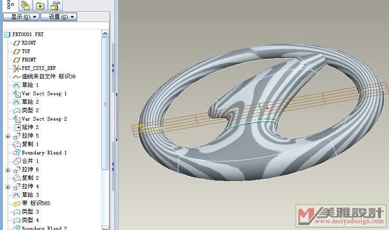The image size is (389, 230).
Task: Click the green highlighted curve on model
Action: 251,123
